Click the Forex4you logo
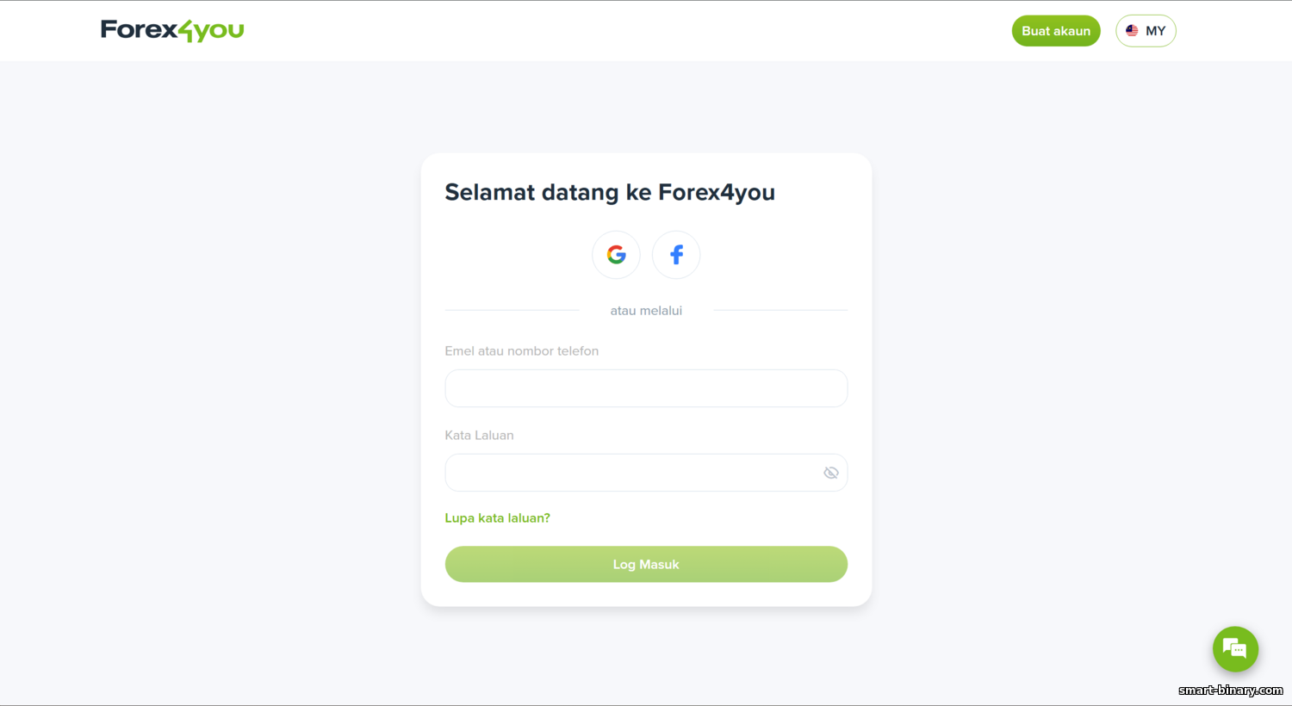 [x=171, y=30]
